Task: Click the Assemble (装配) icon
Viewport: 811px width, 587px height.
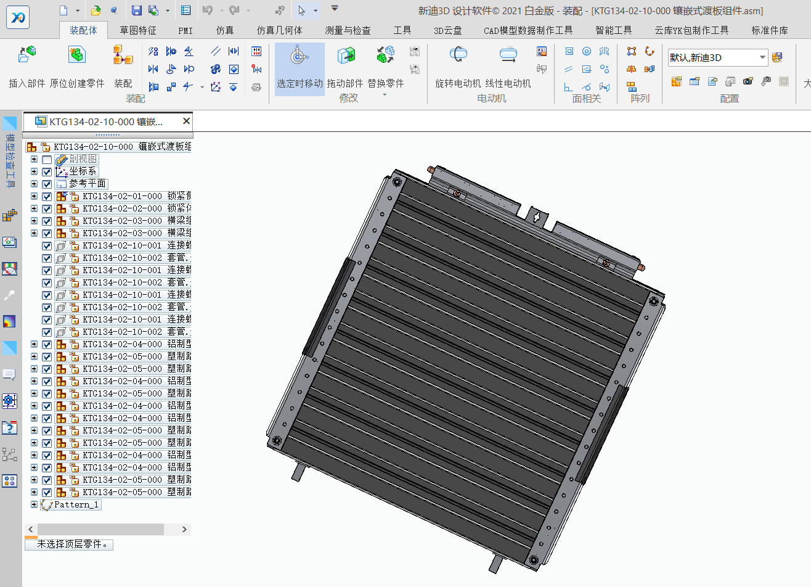Action: 123,55
